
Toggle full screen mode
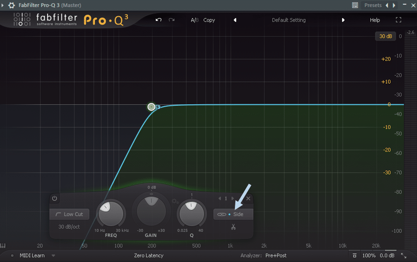pyautogui.click(x=398, y=20)
